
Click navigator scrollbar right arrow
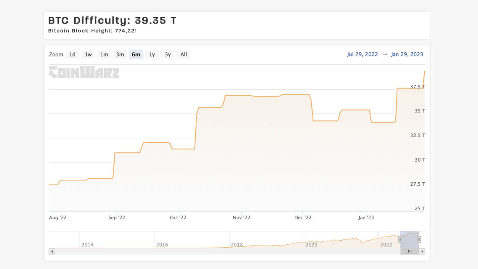click(x=422, y=251)
